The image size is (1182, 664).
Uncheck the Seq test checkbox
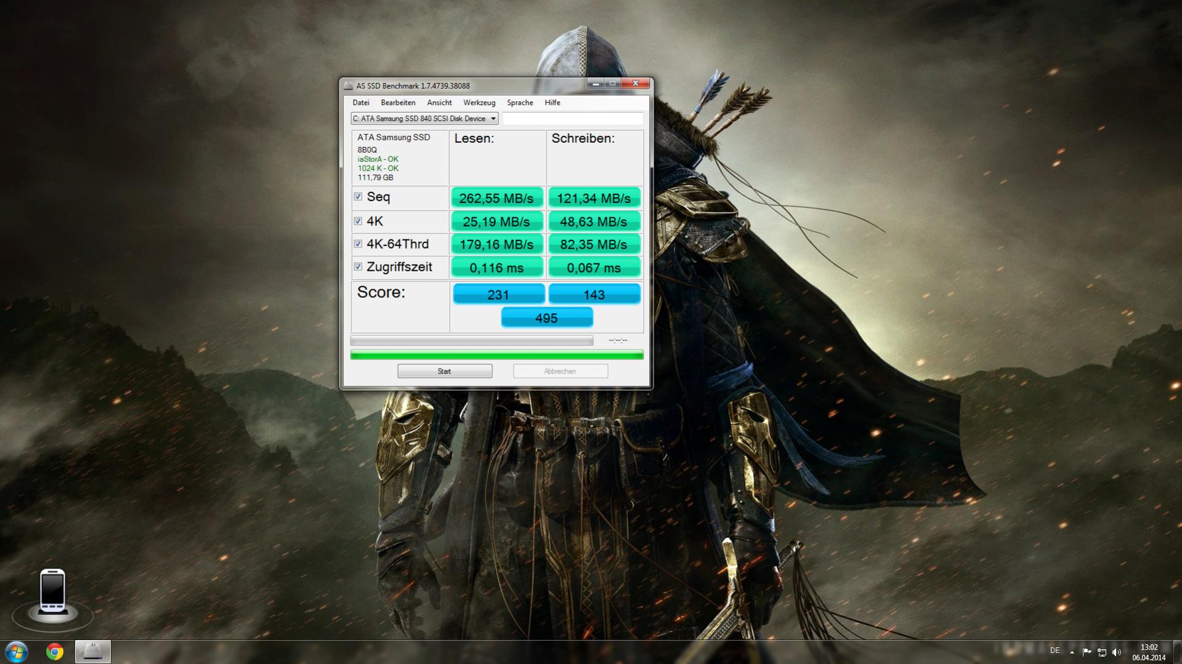pos(358,197)
